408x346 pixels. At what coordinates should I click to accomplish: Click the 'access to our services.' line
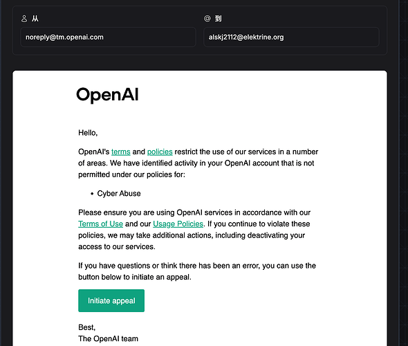tap(117, 246)
